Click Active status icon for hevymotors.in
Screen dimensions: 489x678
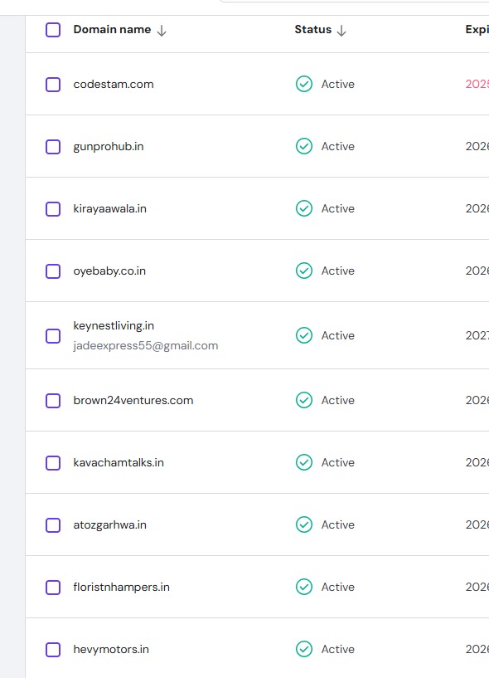click(x=304, y=649)
